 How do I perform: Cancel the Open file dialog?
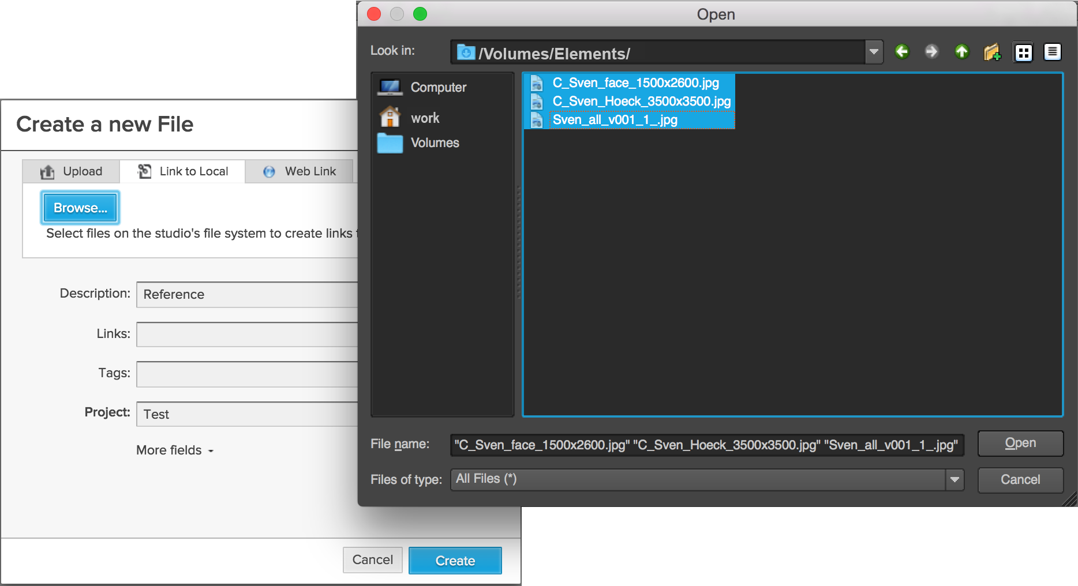point(1020,480)
